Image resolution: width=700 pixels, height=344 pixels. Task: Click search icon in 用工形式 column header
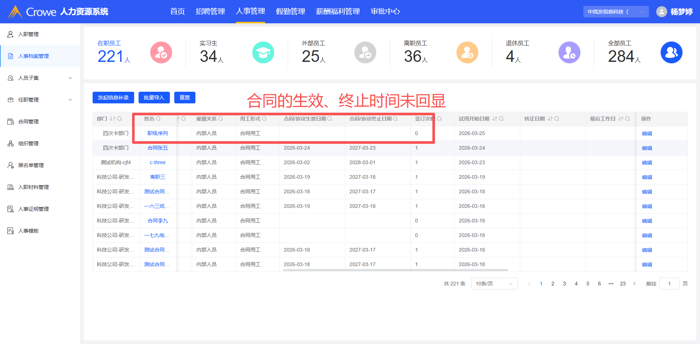coord(264,119)
